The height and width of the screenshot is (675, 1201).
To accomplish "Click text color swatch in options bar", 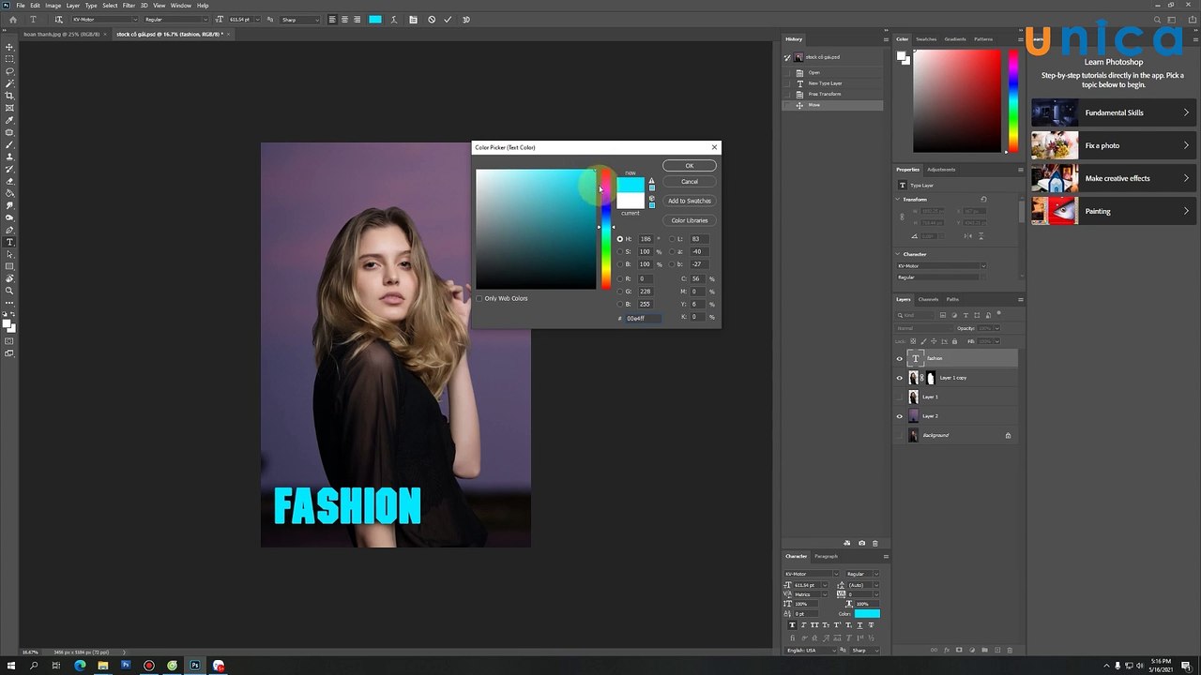I will click(x=375, y=19).
